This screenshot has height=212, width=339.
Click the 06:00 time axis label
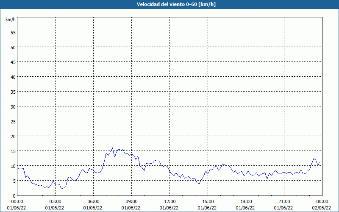pyautogui.click(x=93, y=202)
